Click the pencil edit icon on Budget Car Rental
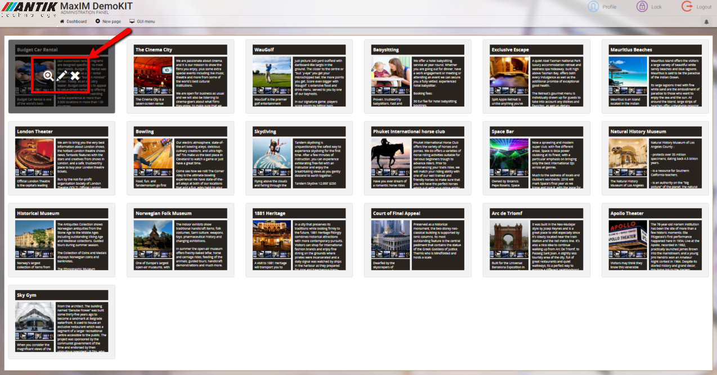Image resolution: width=717 pixels, height=375 pixels. (62, 75)
